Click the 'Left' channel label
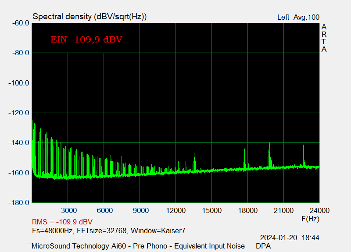 [x=283, y=18]
